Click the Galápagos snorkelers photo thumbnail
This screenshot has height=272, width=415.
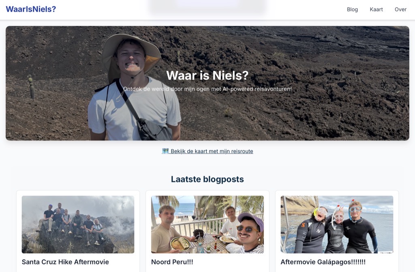[x=336, y=224]
